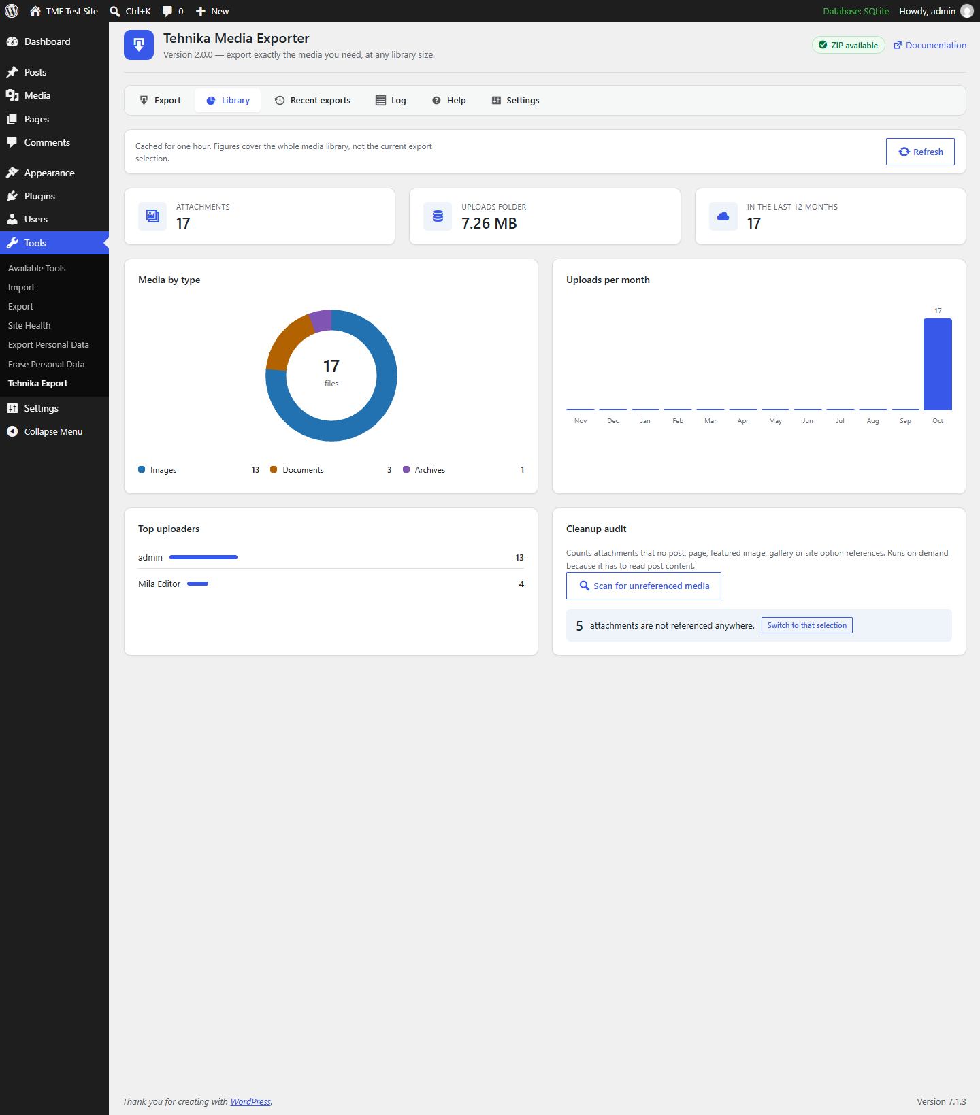Image resolution: width=980 pixels, height=1115 pixels.
Task: Click the Pages icon in sidebar
Action: point(12,119)
